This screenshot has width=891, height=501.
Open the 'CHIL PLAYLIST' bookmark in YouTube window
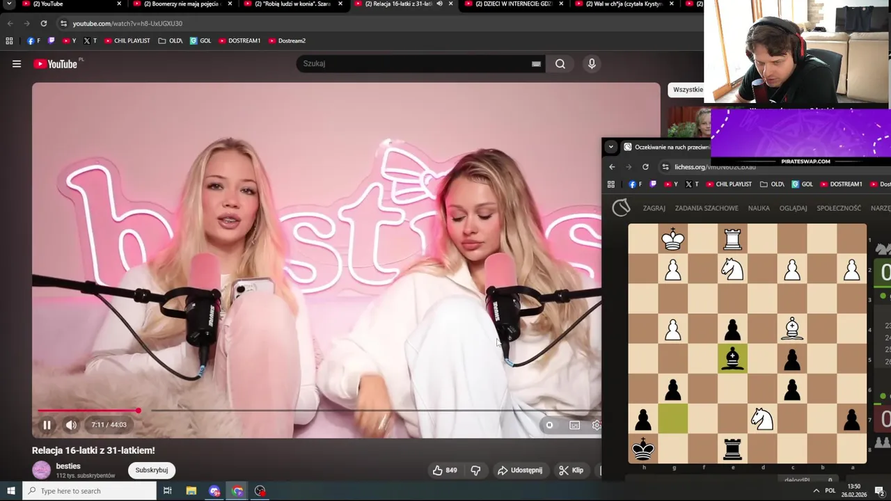[x=127, y=41]
